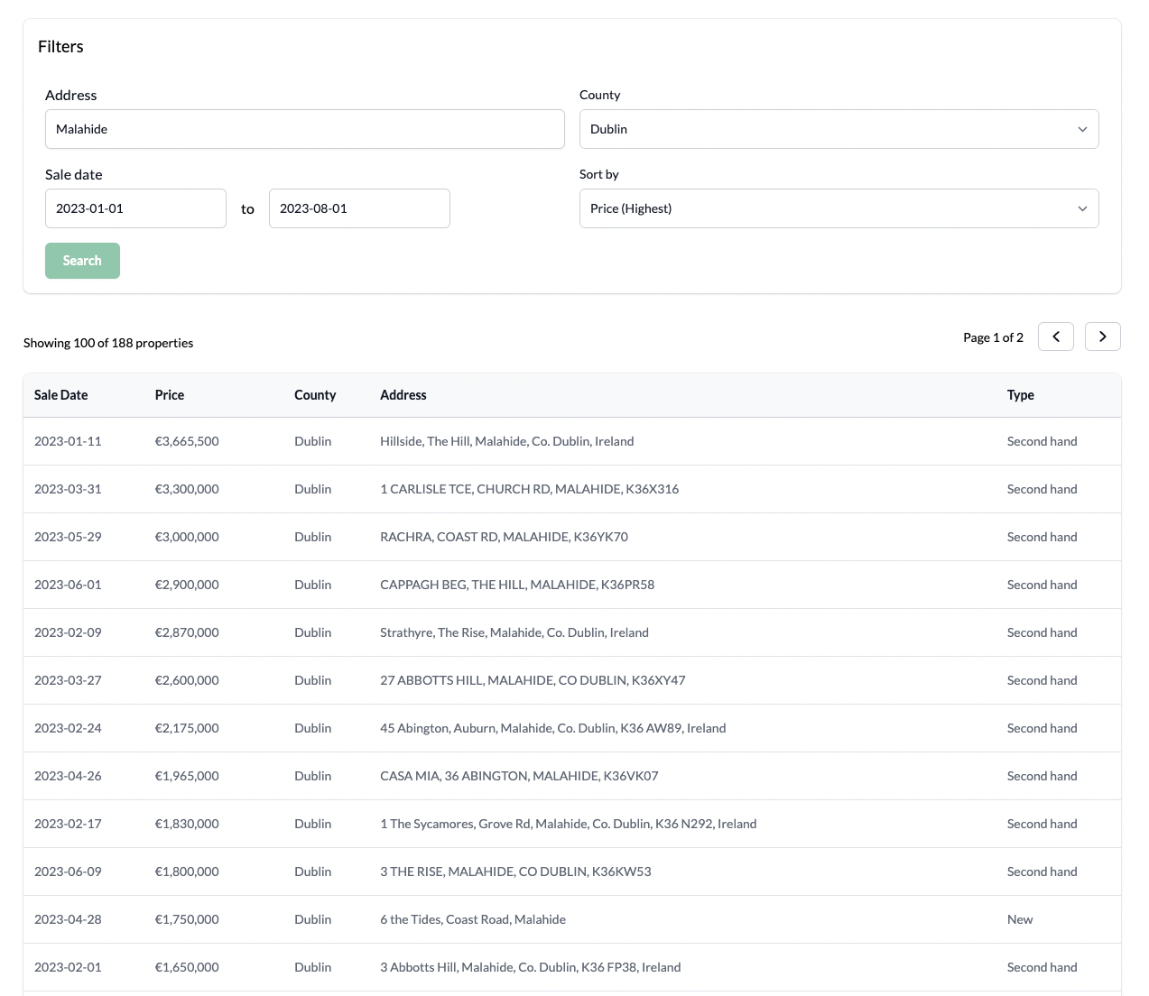Select the 2023-03-31 sale date cell
This screenshot has width=1149, height=996.
point(68,489)
